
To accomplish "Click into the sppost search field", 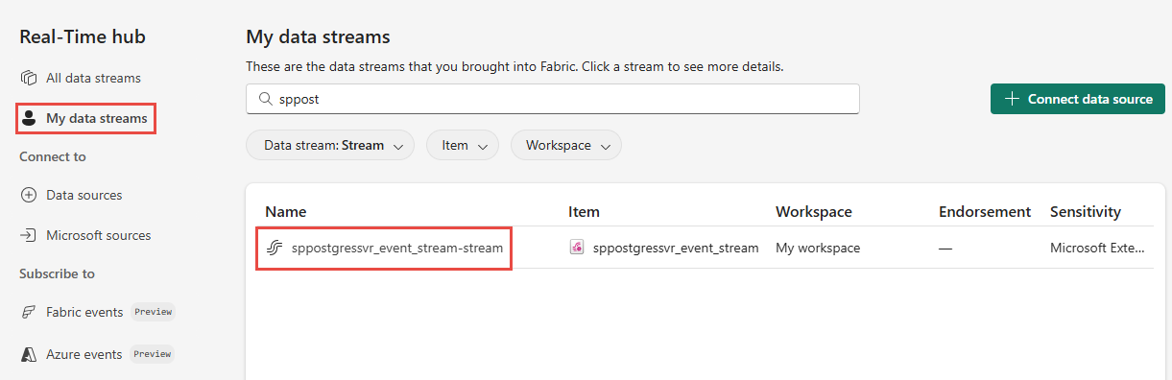I will pos(553,99).
